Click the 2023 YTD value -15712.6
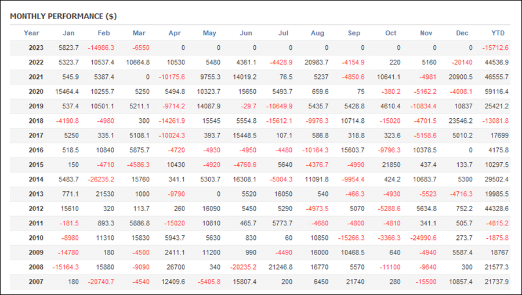 tap(495, 48)
